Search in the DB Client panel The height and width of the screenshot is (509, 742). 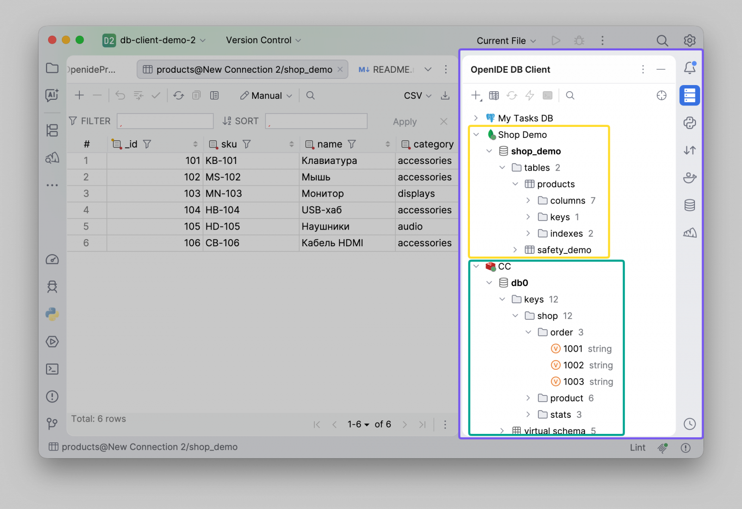[570, 96]
